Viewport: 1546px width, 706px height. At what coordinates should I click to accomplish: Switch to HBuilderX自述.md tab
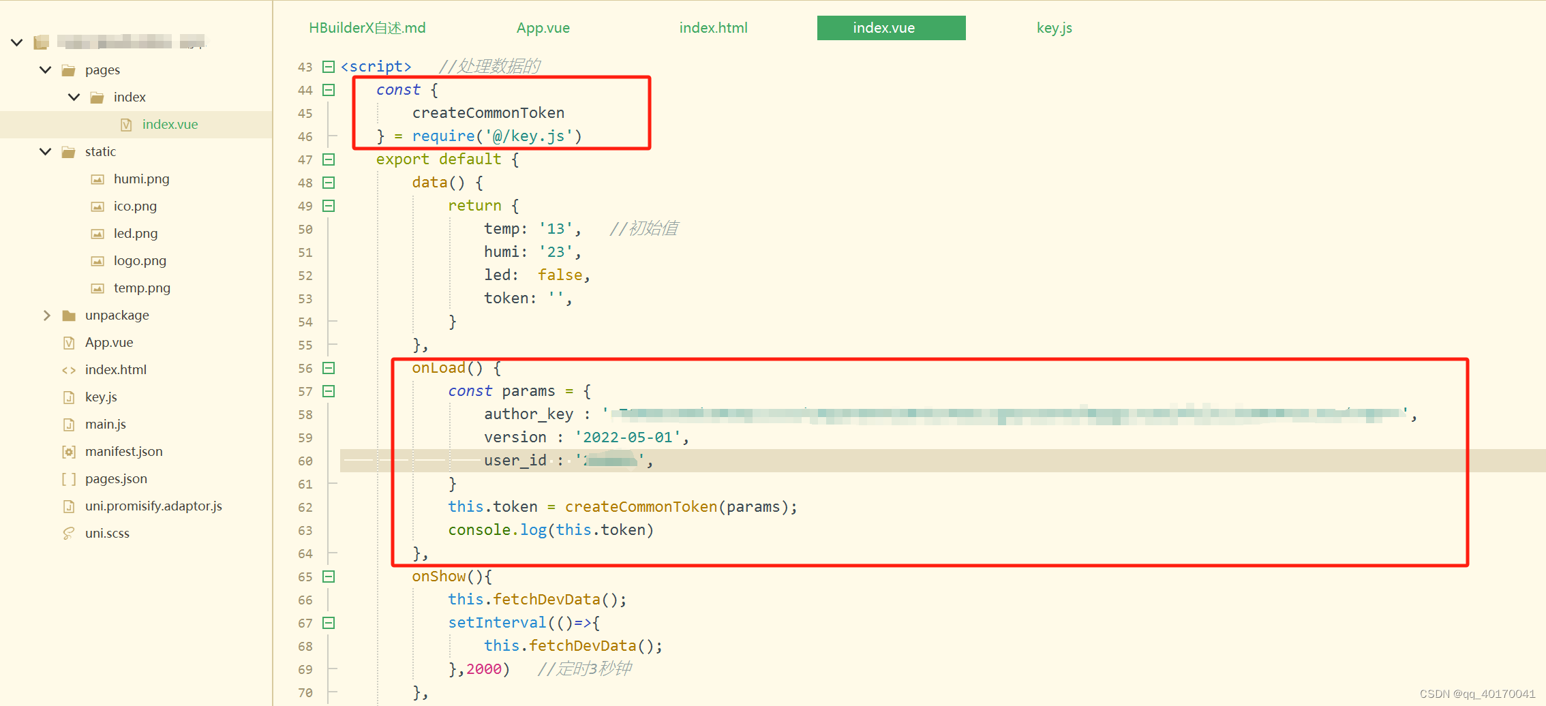pos(367,28)
